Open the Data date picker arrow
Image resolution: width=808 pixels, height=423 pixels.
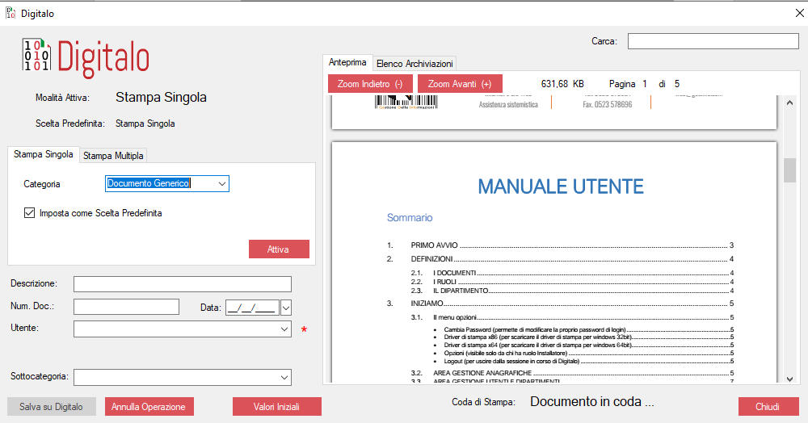285,307
